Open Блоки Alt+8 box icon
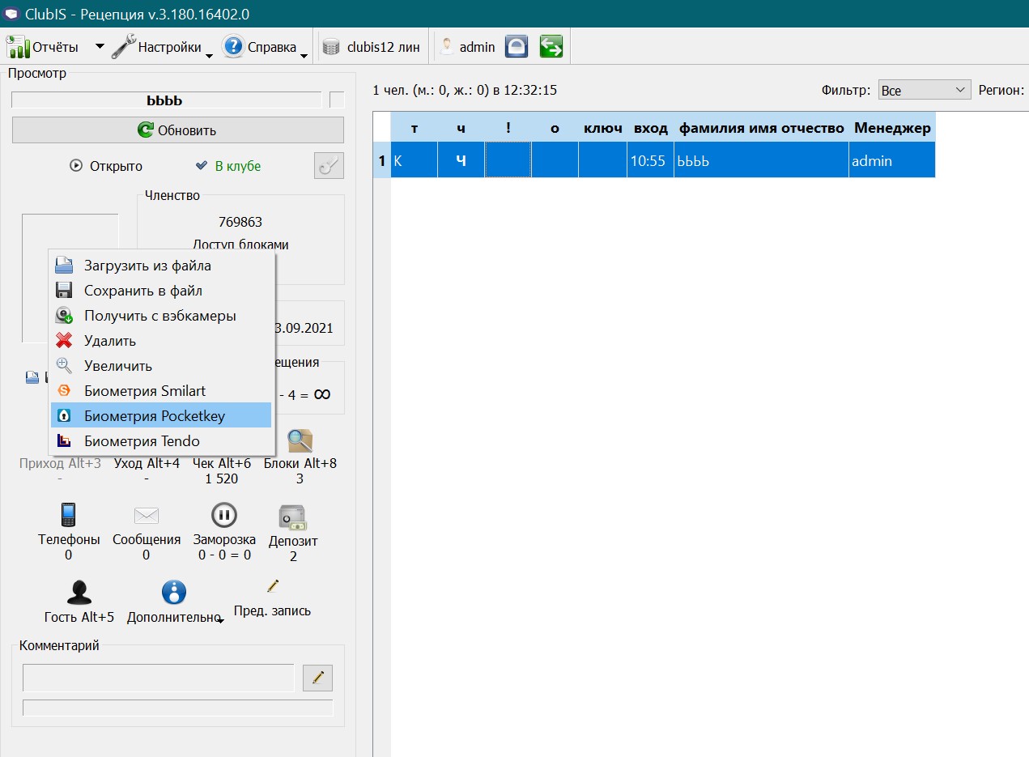This screenshot has width=1029, height=757. [300, 441]
